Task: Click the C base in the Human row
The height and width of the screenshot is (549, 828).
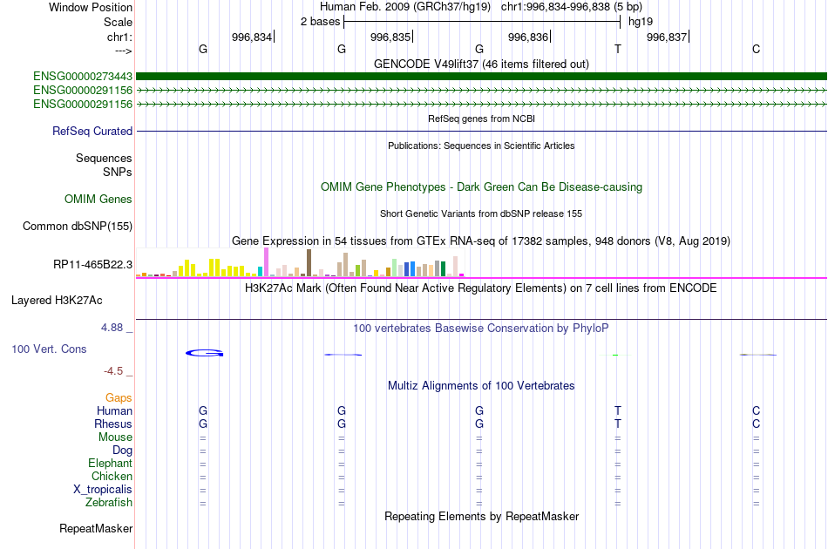Action: [x=757, y=410]
